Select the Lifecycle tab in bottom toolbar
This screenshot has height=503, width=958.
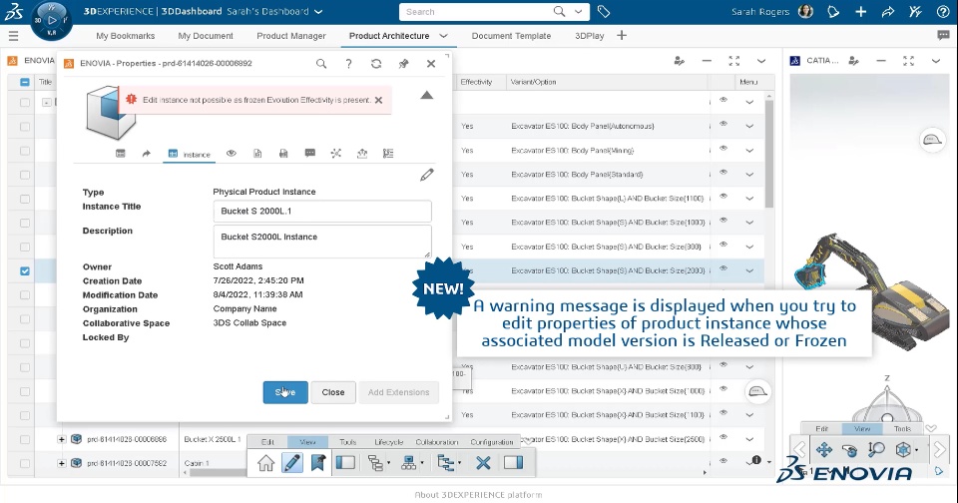pyautogui.click(x=388, y=442)
